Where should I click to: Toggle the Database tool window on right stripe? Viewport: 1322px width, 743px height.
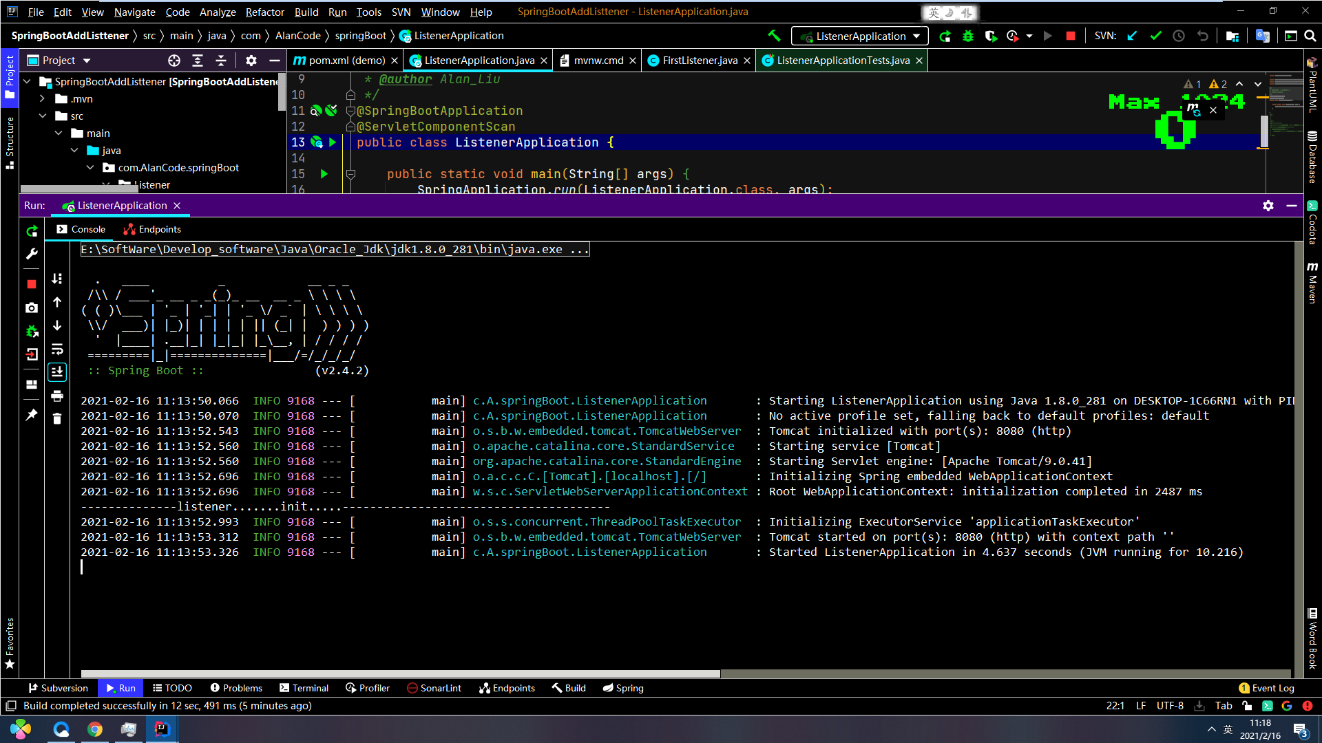[1312, 158]
